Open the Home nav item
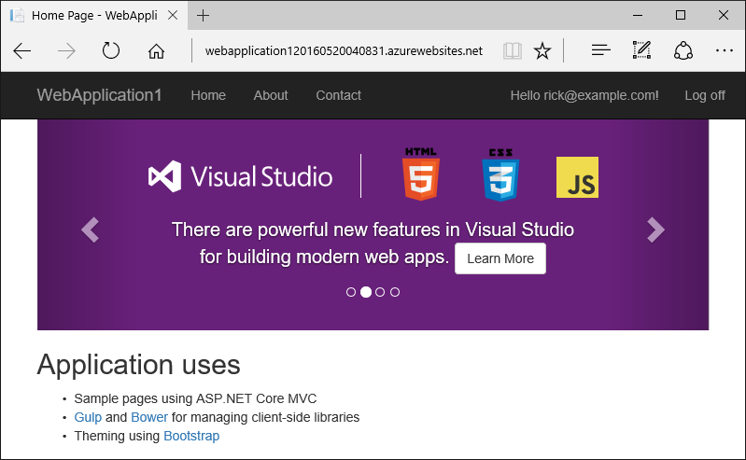Image resolution: width=746 pixels, height=460 pixels. coord(208,95)
